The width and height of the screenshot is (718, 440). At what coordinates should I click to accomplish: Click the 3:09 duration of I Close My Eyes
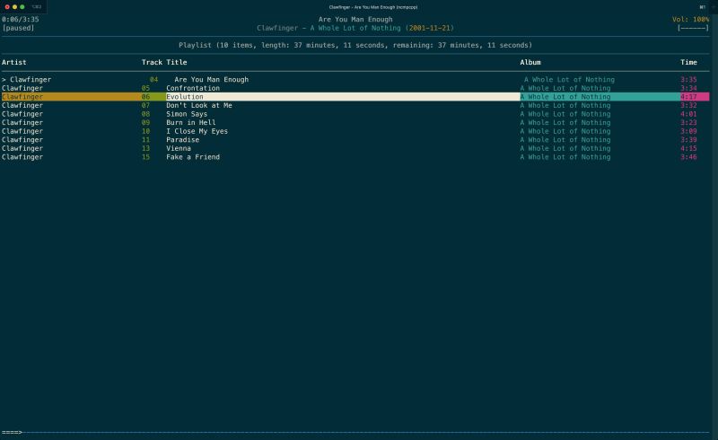688,131
